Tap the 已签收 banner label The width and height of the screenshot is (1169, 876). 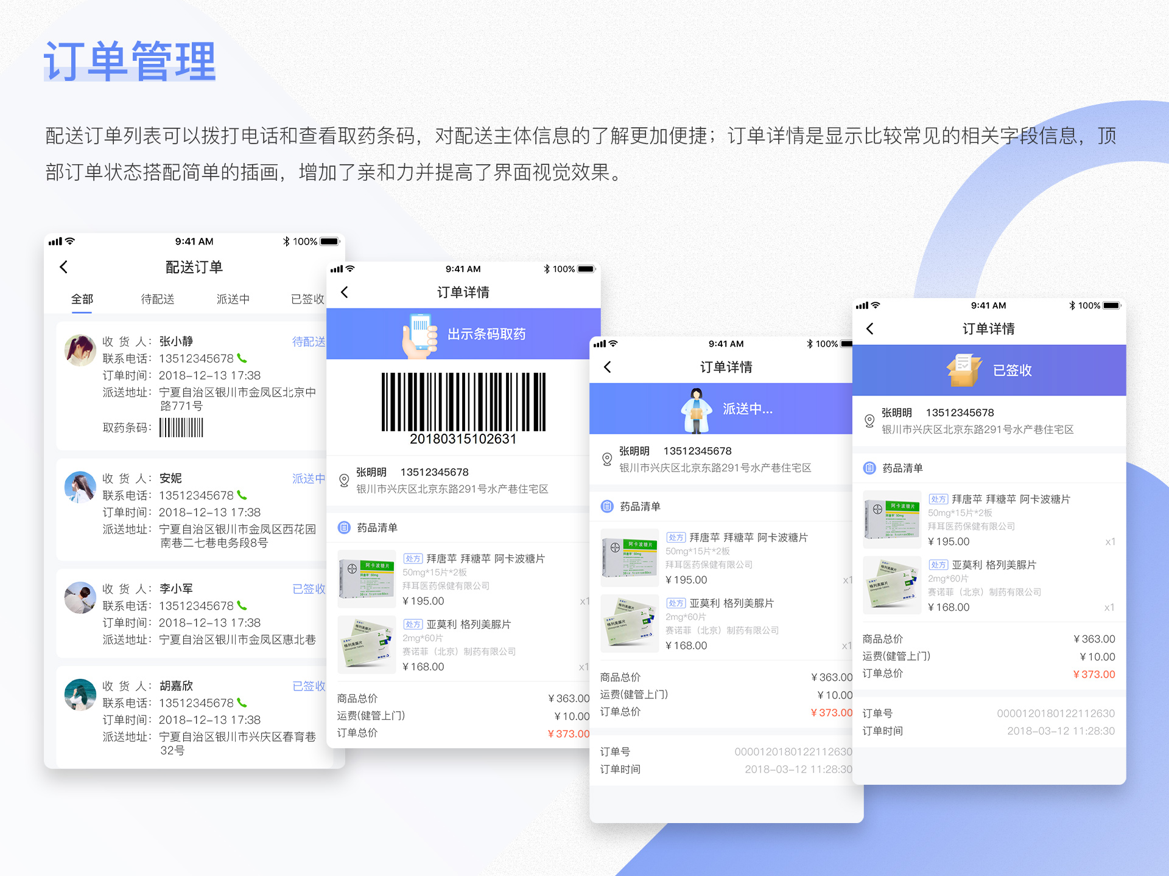pyautogui.click(x=1013, y=370)
